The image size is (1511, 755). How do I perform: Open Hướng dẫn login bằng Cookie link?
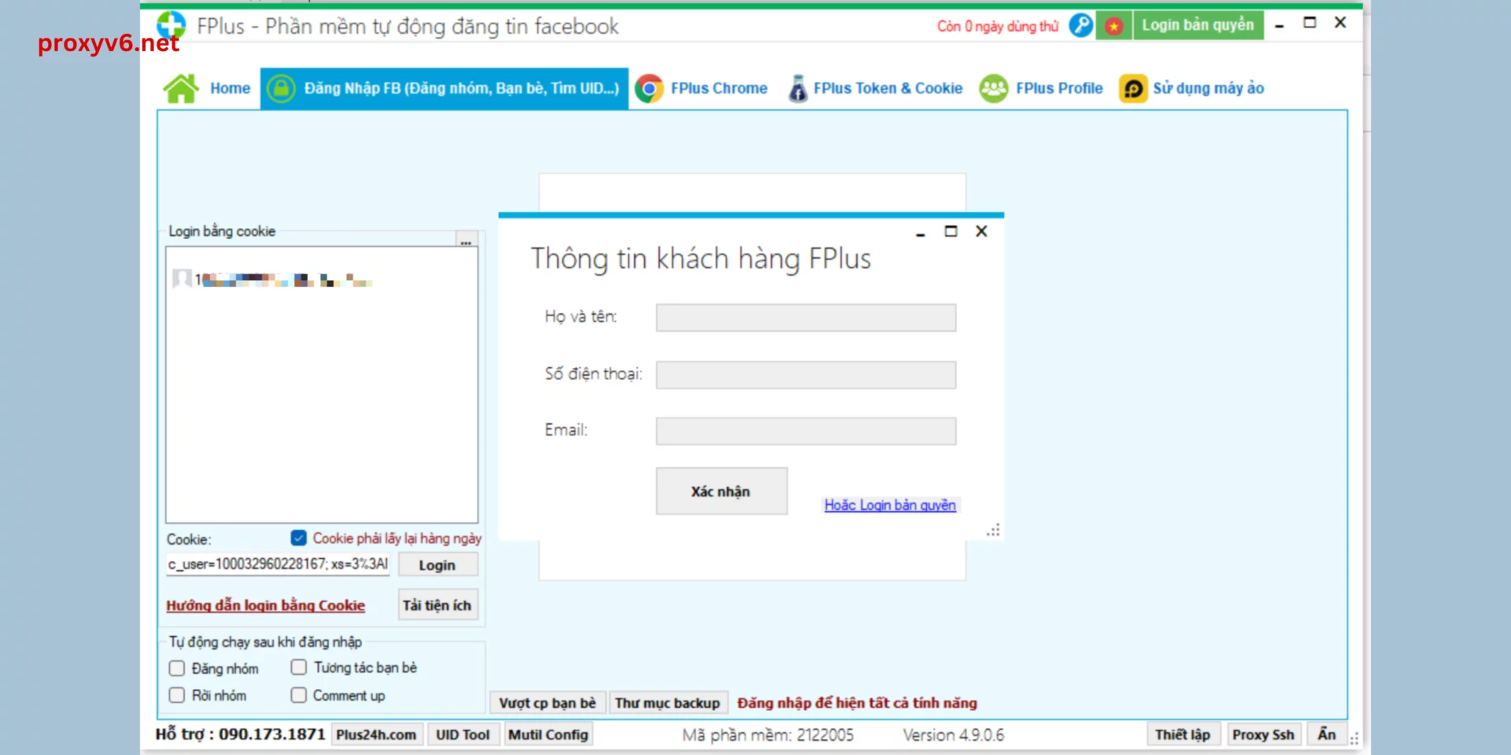tap(265, 605)
